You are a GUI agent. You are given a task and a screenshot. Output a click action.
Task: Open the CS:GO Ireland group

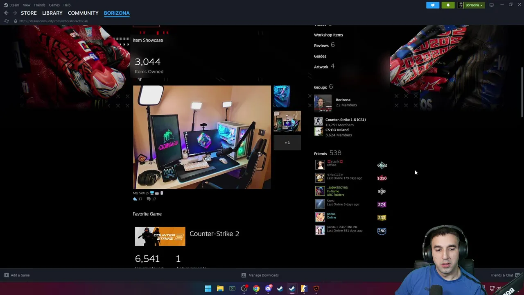pyautogui.click(x=337, y=130)
